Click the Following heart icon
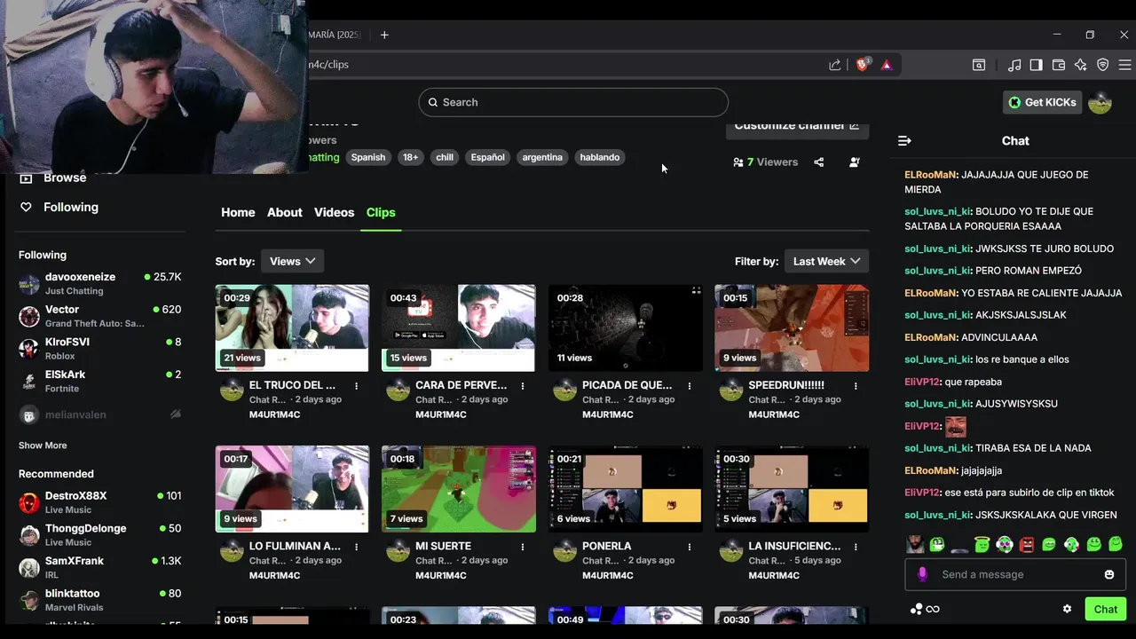 pos(26,207)
